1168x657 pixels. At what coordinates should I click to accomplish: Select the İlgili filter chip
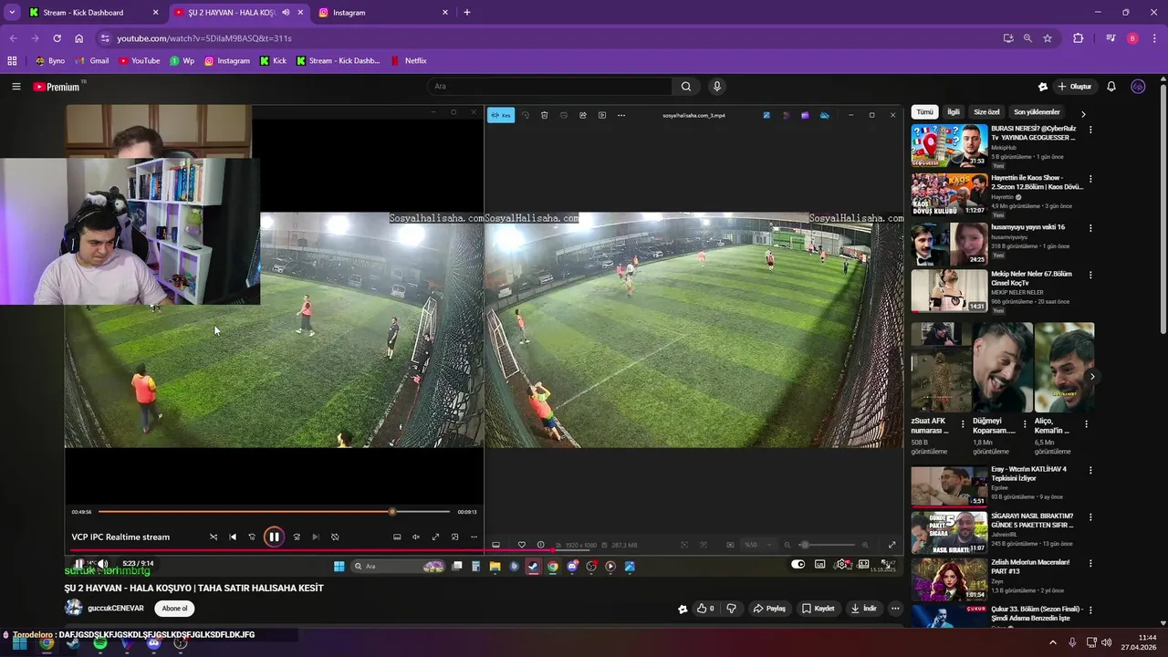(954, 112)
